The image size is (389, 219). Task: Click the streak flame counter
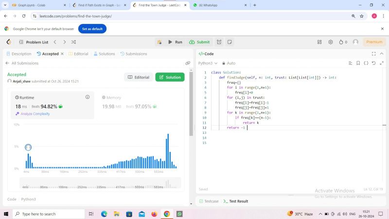(343, 42)
